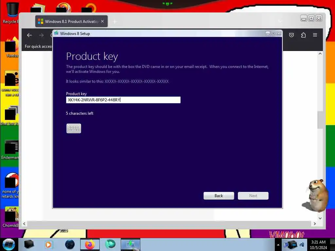Click the Windows 8 Setup title icon
Viewport: 335px width, 251px height.
[56, 33]
